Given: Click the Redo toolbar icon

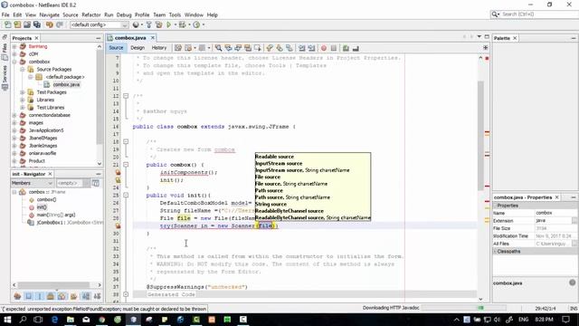Looking at the screenshot, I should pos(60,24).
